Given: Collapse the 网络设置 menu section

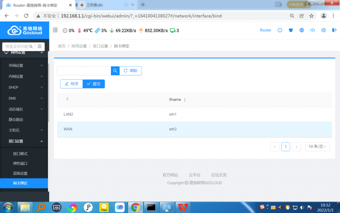Looking at the screenshot, I should pyautogui.click(x=24, y=53).
